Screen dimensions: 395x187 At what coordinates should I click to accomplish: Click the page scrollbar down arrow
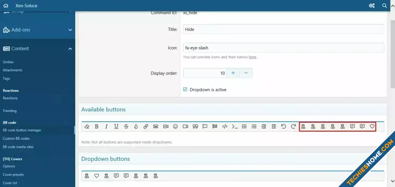point(392,181)
